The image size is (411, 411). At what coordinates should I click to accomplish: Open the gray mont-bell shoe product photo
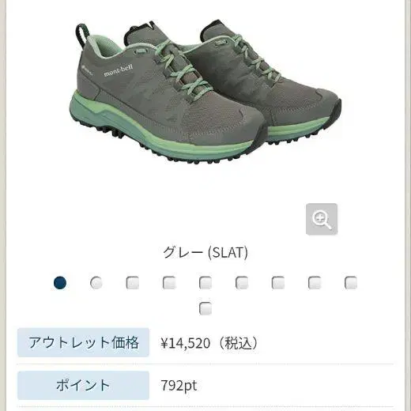pos(205,92)
